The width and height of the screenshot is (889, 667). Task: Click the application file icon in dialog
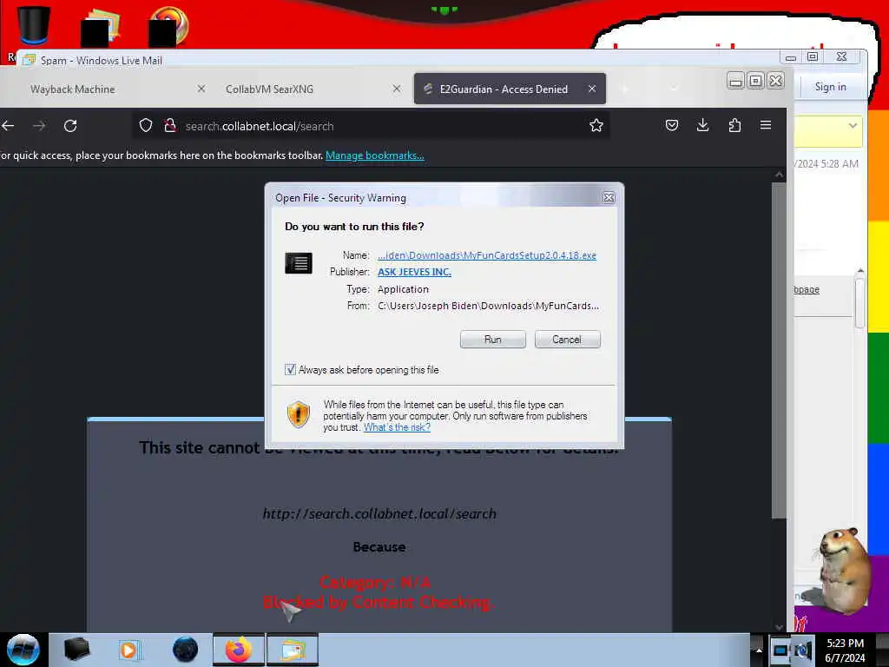(299, 263)
